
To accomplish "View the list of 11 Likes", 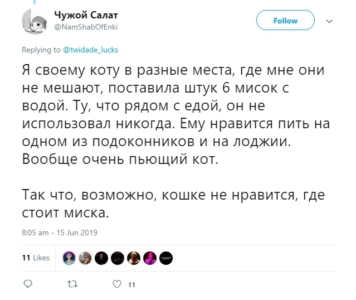I will (36, 258).
